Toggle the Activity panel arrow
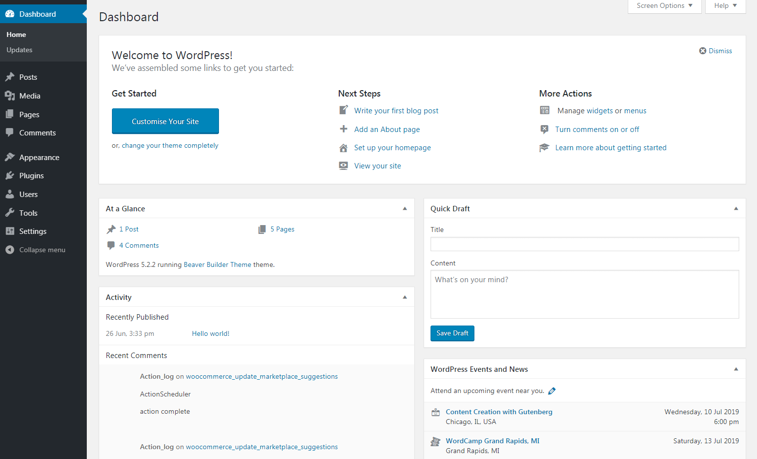The image size is (757, 459). [405, 297]
